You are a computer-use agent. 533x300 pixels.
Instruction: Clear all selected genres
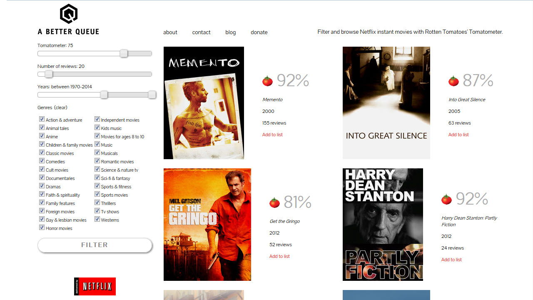60,107
